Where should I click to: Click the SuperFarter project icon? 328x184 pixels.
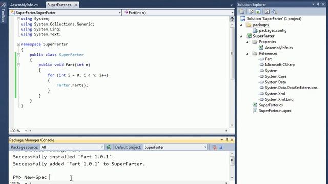pos(249,36)
